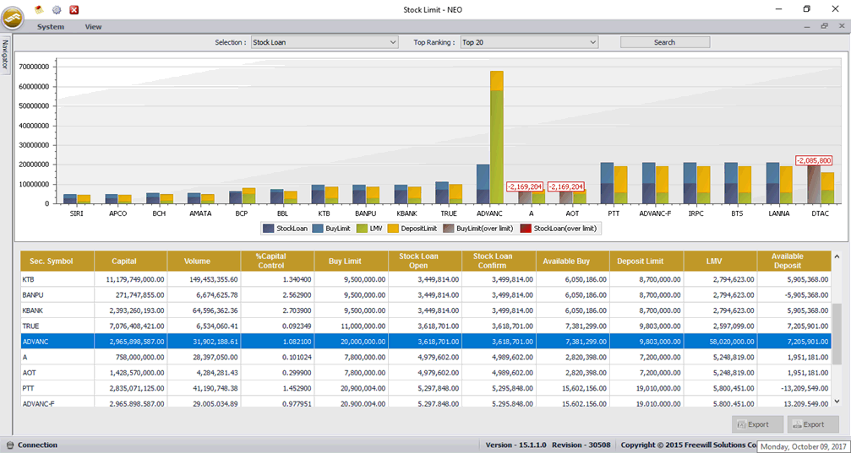851x453 pixels.
Task: Select the PTT row in the table
Action: point(426,389)
